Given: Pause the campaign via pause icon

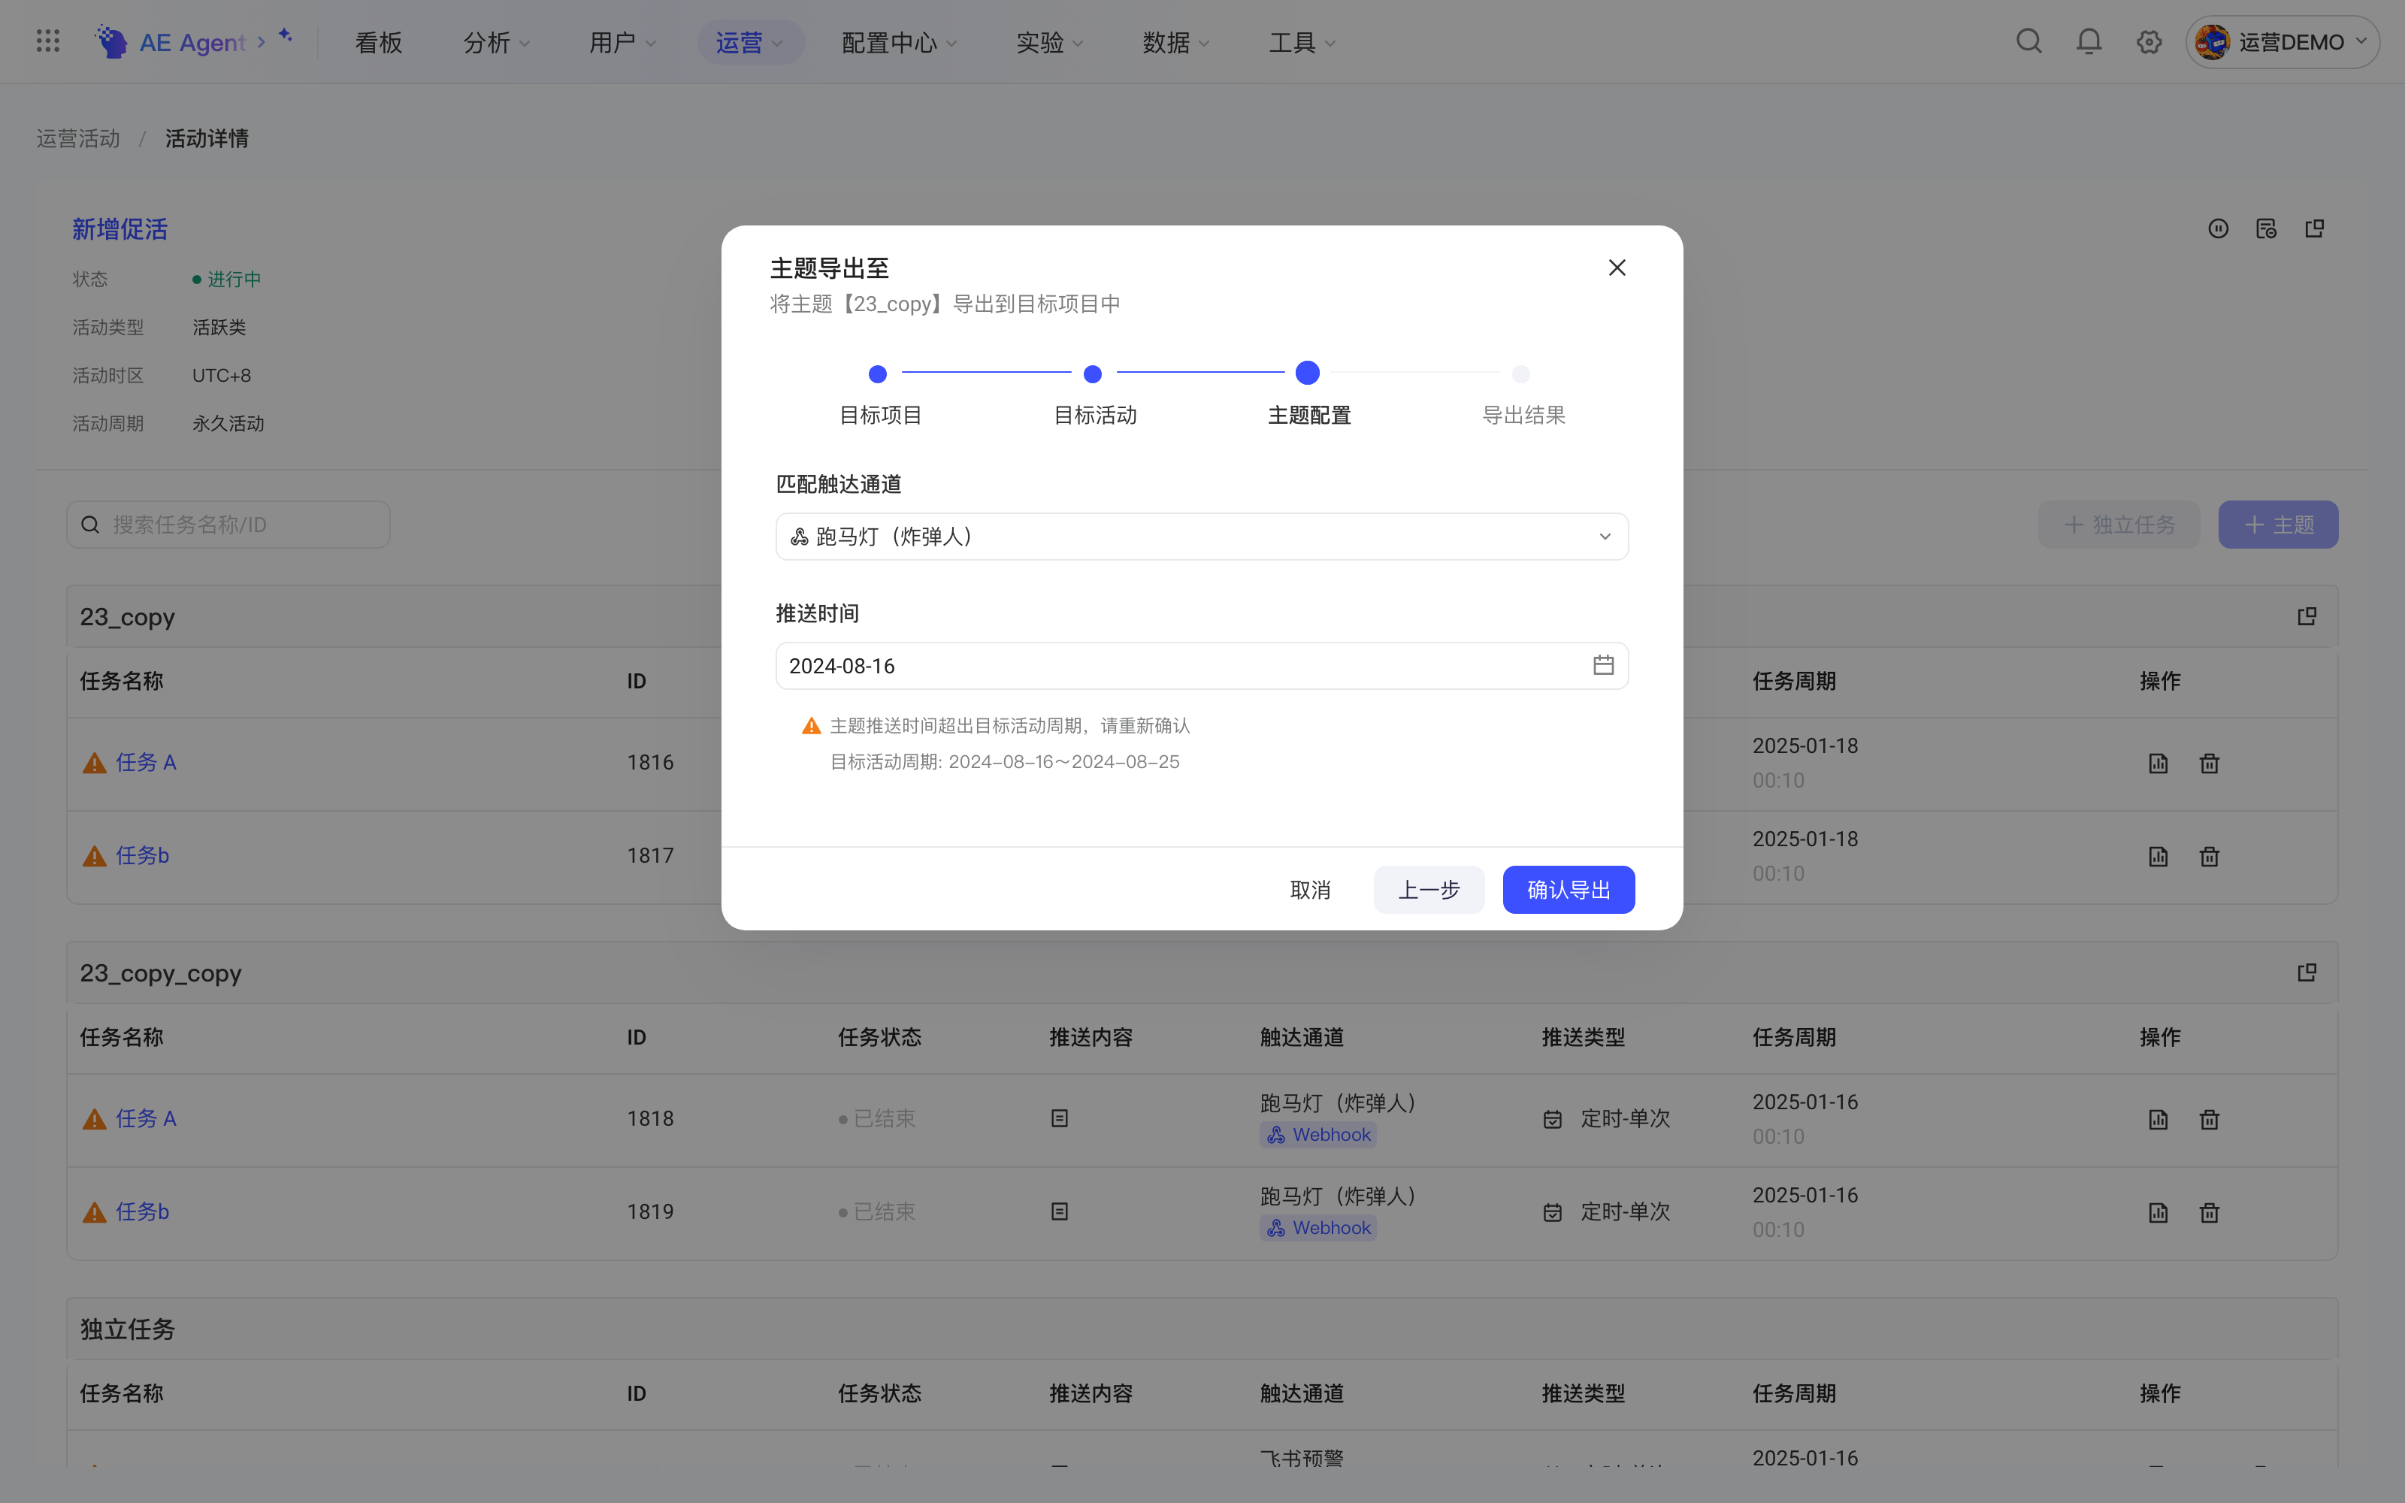Looking at the screenshot, I should point(2218,228).
